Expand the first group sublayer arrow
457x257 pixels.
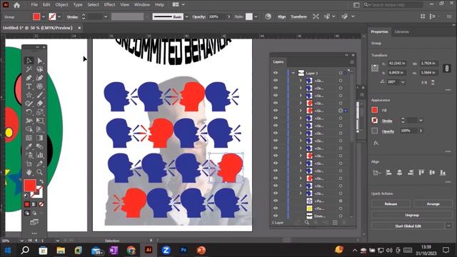301,81
